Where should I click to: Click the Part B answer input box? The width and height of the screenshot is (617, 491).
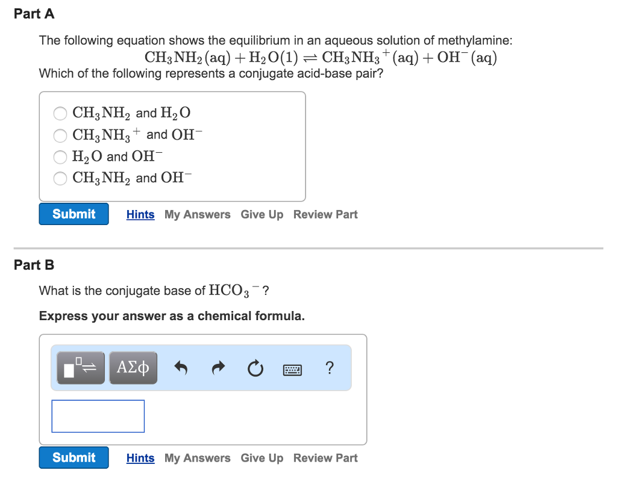point(98,416)
